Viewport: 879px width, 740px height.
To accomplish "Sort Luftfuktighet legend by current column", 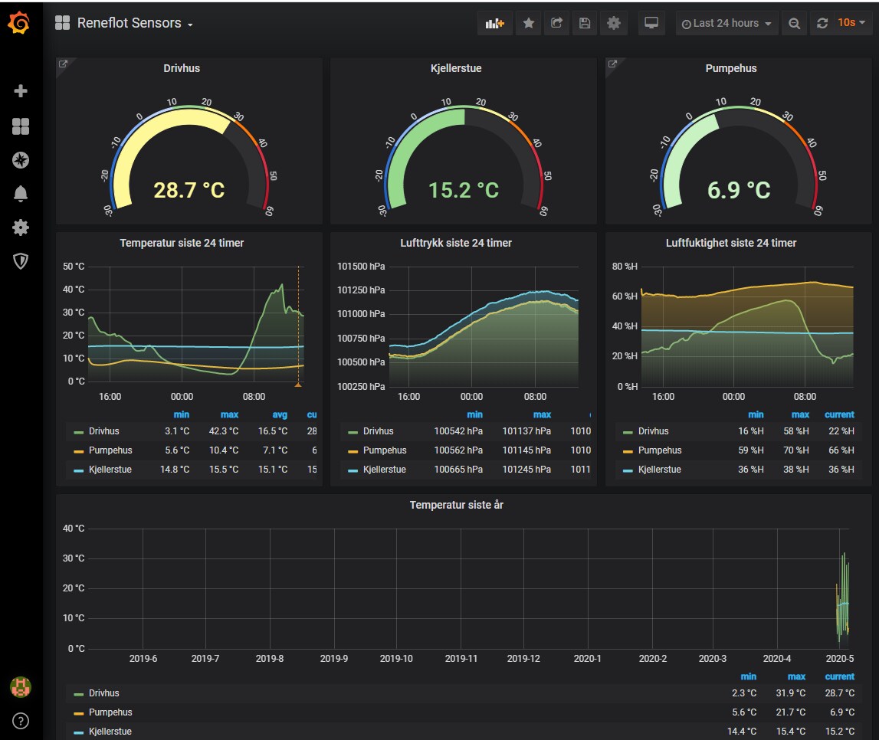I will click(839, 414).
